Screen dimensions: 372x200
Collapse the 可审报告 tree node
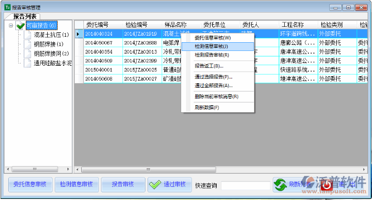click(10, 25)
